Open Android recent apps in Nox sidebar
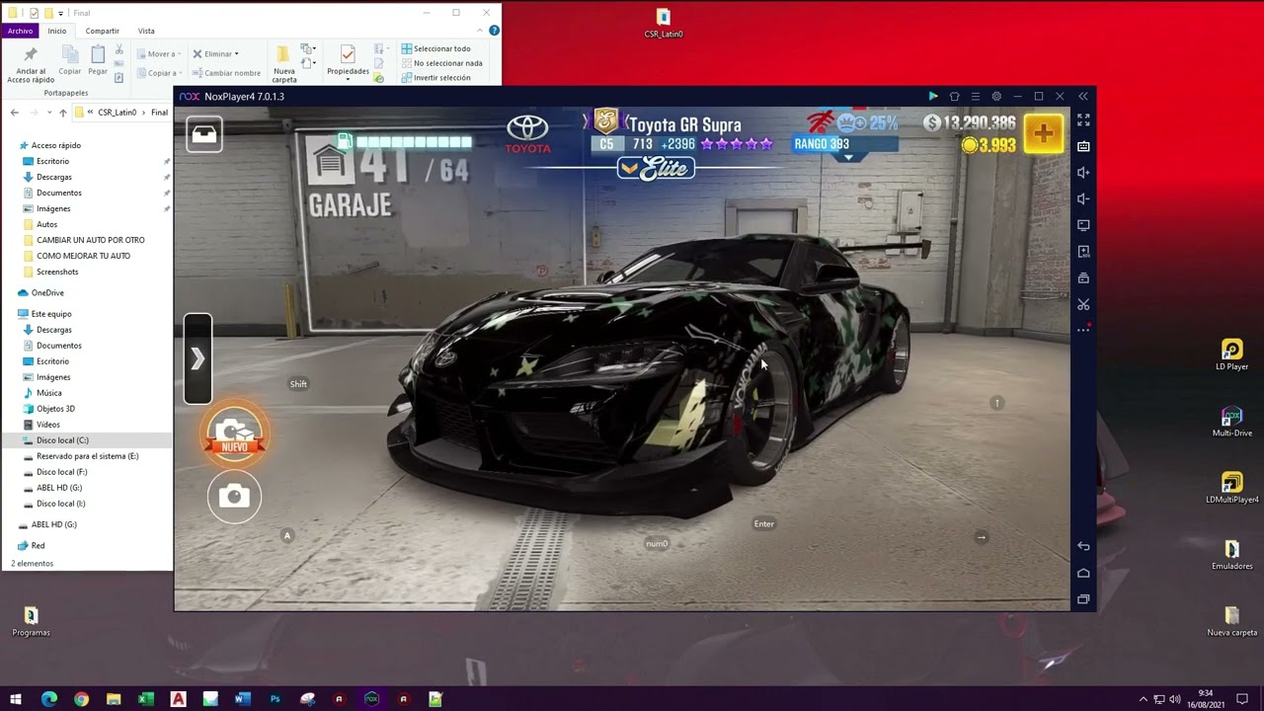Image resolution: width=1264 pixels, height=711 pixels. pos(1083,599)
